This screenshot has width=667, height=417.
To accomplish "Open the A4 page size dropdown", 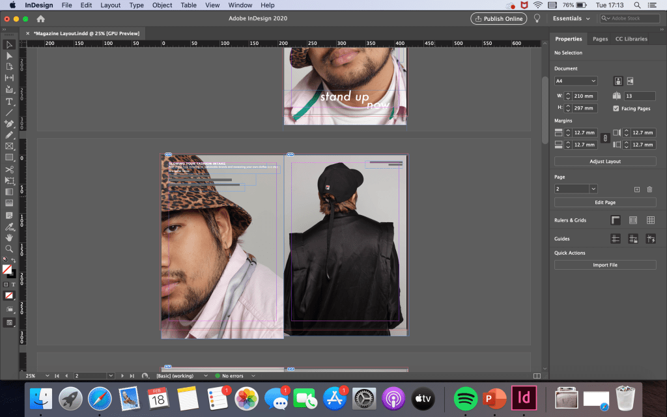I will pos(576,81).
